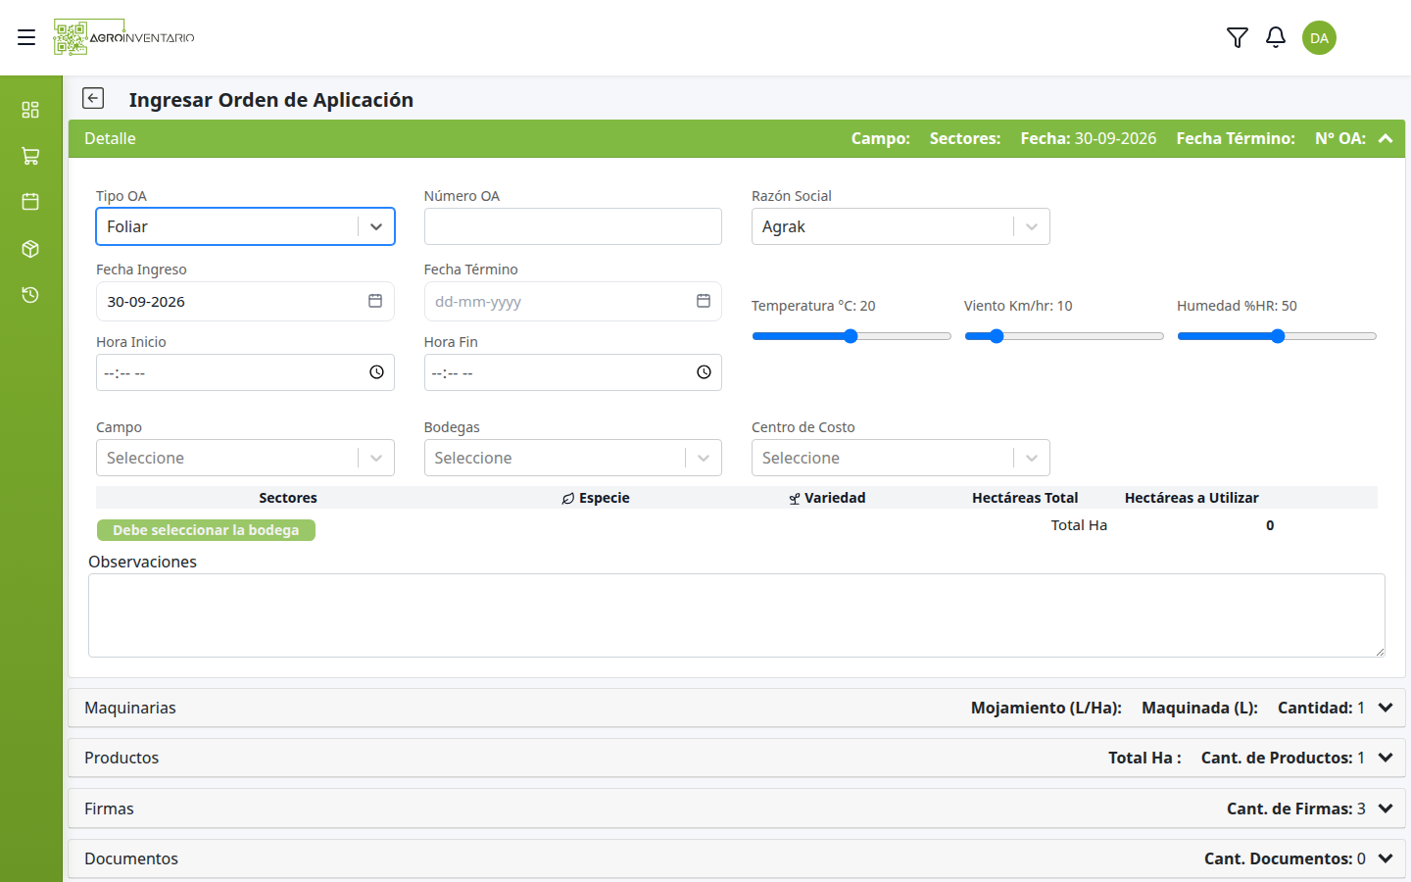
Task: Open the Hora Fin clock picker
Action: pyautogui.click(x=704, y=372)
